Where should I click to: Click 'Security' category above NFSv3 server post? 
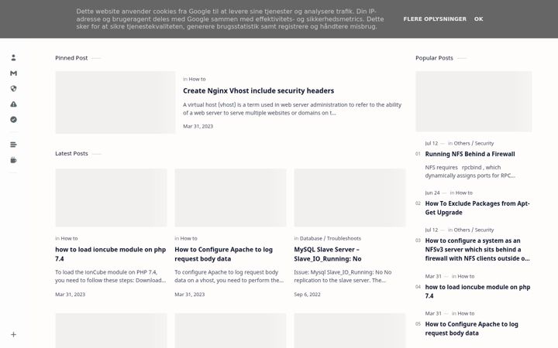[x=484, y=230]
